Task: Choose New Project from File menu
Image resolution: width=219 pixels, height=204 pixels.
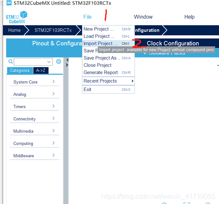Action: (108, 29)
